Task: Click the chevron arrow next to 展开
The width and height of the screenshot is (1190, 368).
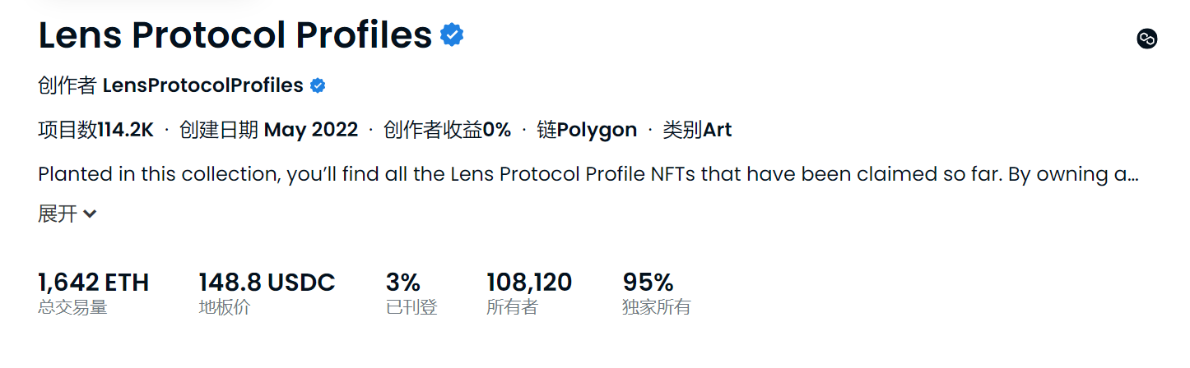Action: point(90,214)
